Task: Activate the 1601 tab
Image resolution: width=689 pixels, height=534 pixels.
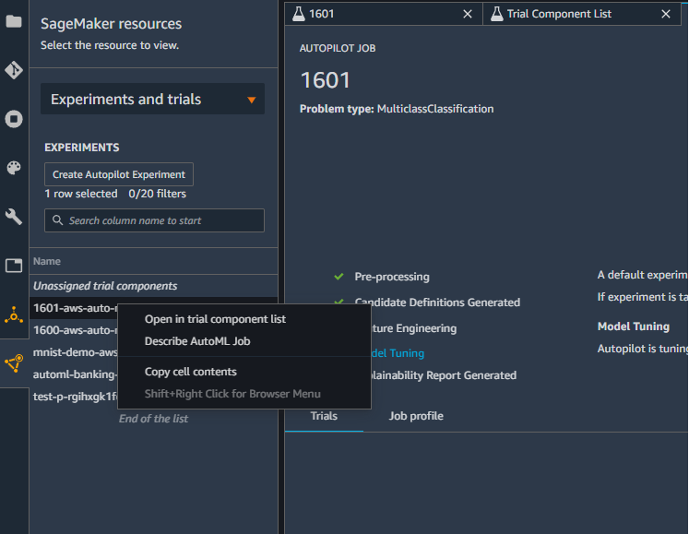Action: coord(383,14)
